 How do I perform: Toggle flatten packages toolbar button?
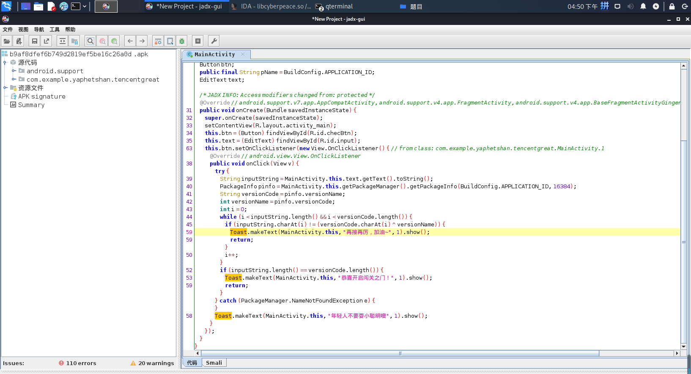(74, 41)
